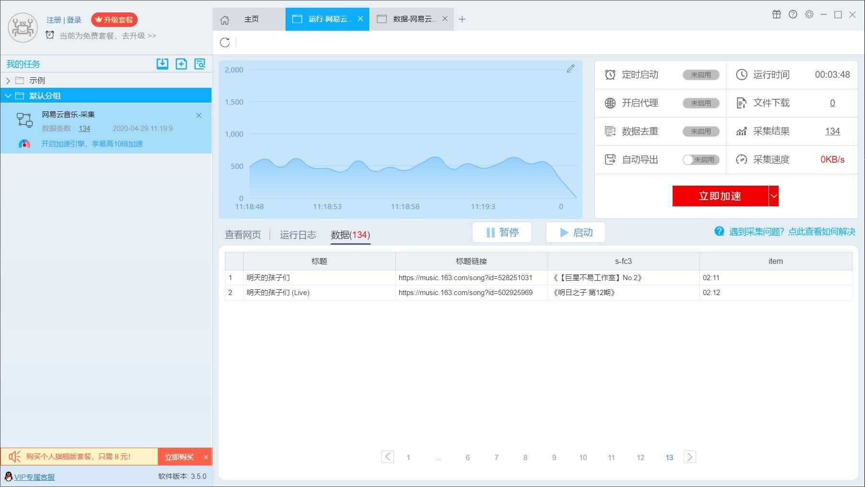Click the new task plus icon
865x487 pixels.
tap(181, 64)
